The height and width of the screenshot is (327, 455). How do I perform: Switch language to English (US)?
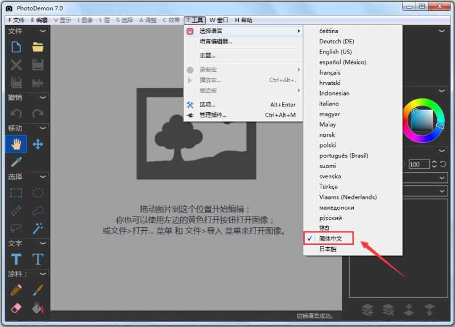click(x=335, y=52)
